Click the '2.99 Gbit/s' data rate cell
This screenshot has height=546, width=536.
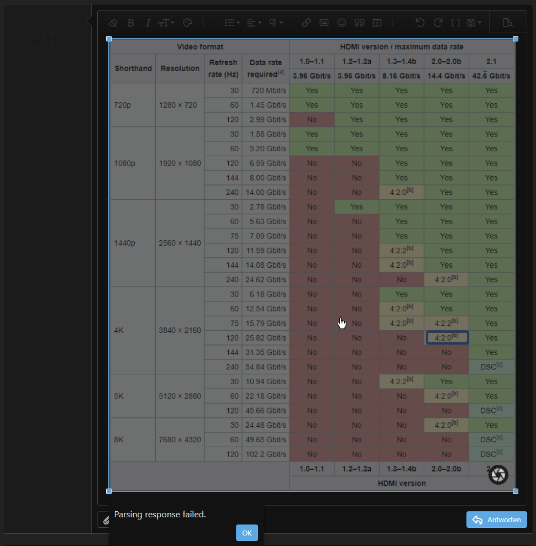tap(266, 119)
